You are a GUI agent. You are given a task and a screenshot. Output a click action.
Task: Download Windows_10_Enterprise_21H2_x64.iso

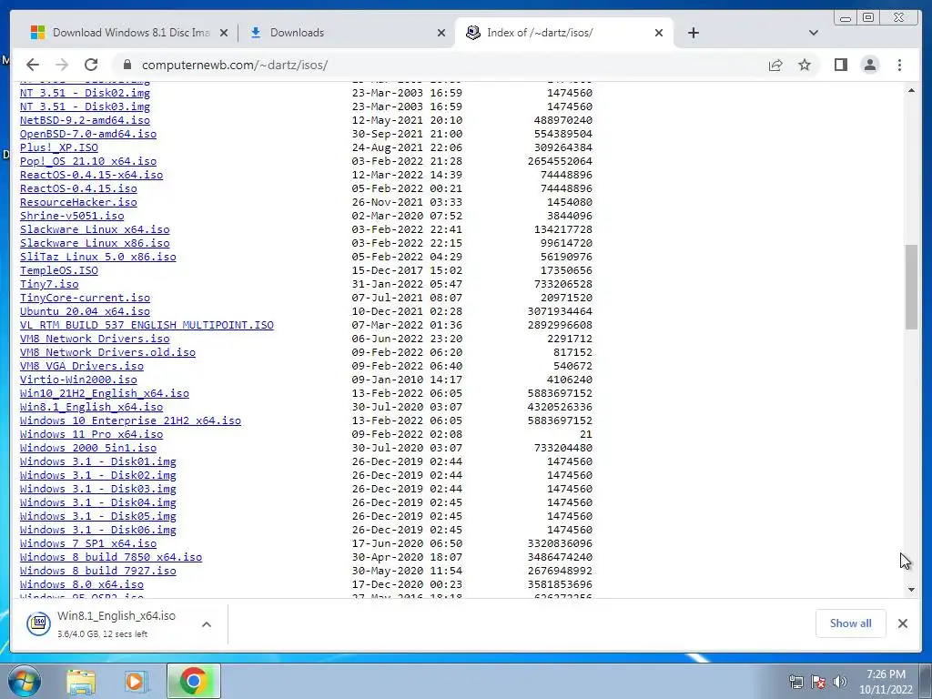[131, 420]
